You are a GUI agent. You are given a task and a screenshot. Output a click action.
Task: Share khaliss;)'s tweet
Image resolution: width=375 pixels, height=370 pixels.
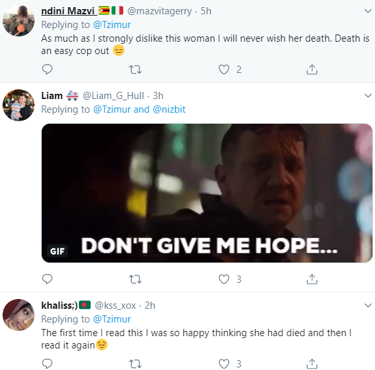(x=312, y=363)
